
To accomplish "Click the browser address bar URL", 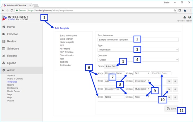I will pos(51,10).
